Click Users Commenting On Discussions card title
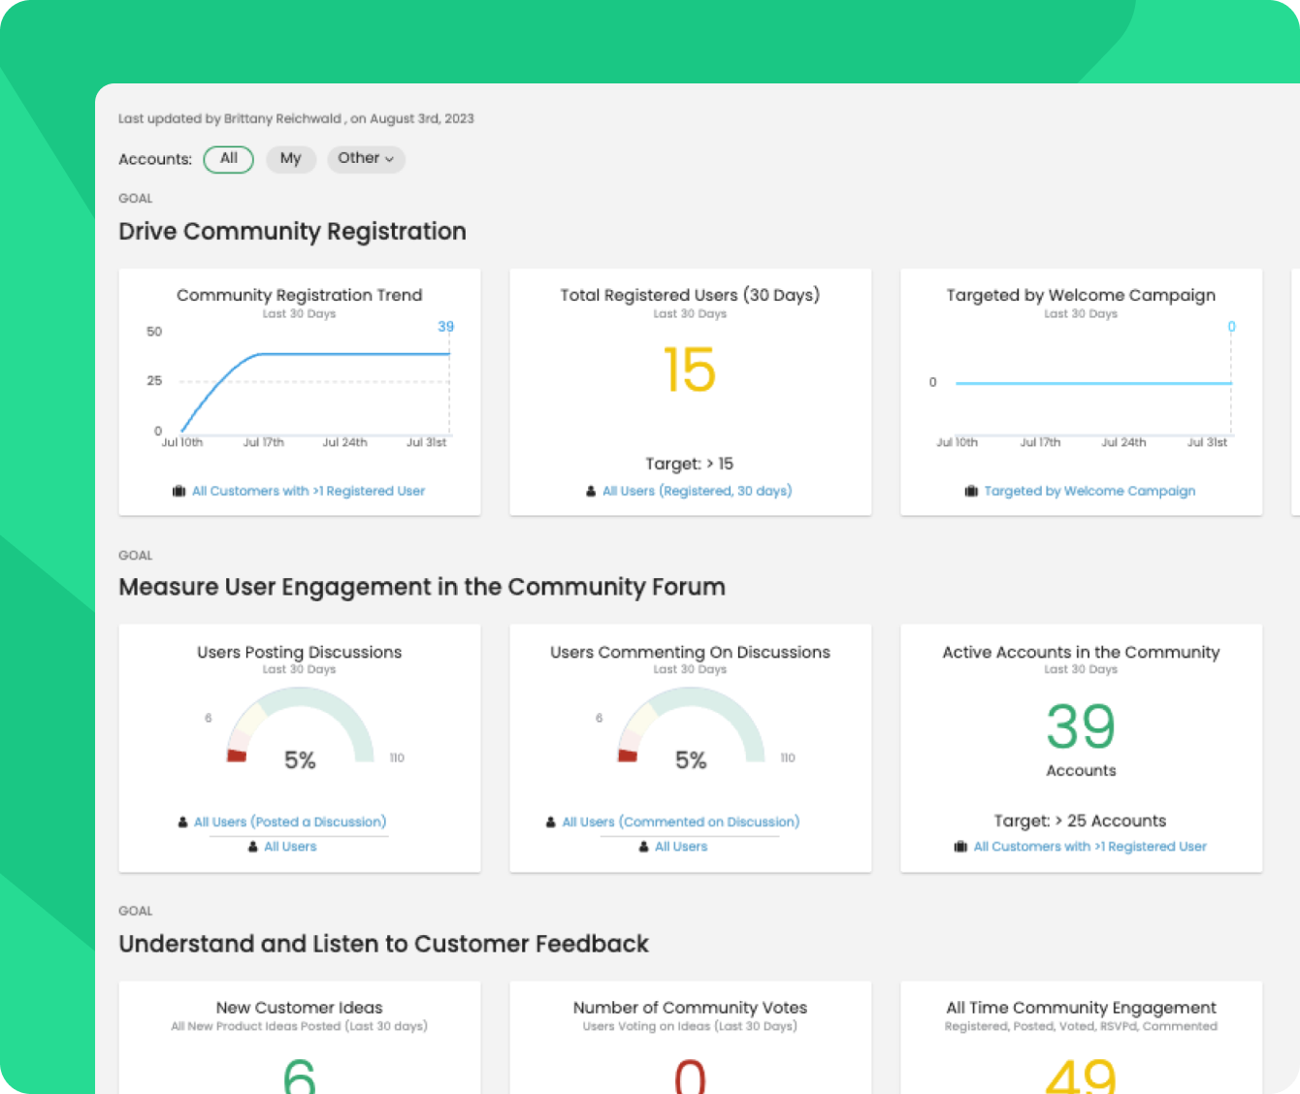The width and height of the screenshot is (1300, 1094). [690, 653]
